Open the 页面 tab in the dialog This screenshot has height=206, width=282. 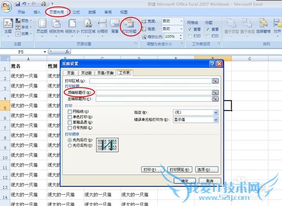coord(70,73)
